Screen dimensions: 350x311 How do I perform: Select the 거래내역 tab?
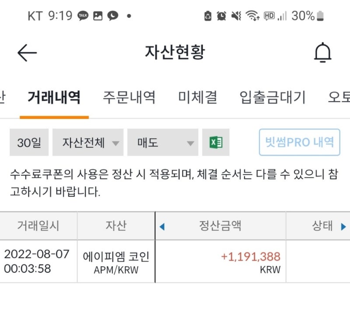coord(54,98)
